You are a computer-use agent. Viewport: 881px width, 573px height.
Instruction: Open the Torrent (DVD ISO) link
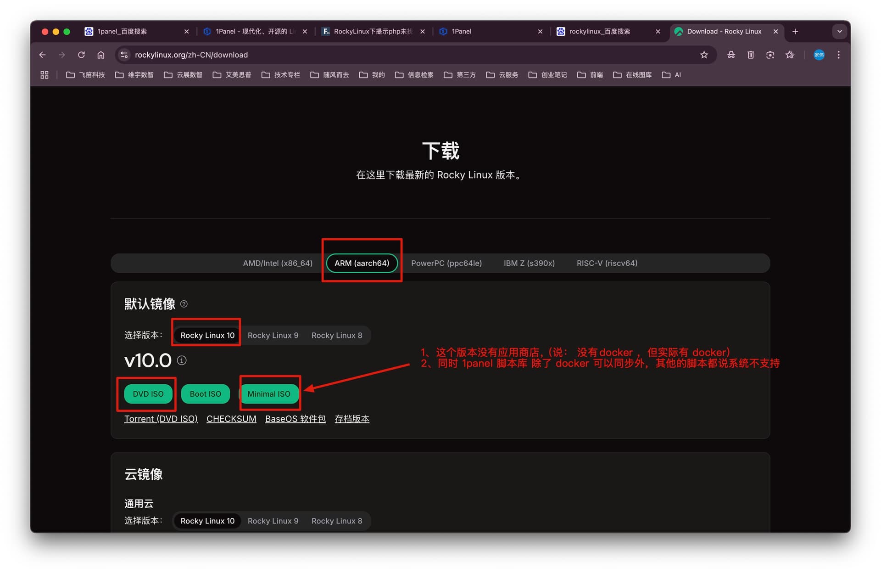point(161,419)
